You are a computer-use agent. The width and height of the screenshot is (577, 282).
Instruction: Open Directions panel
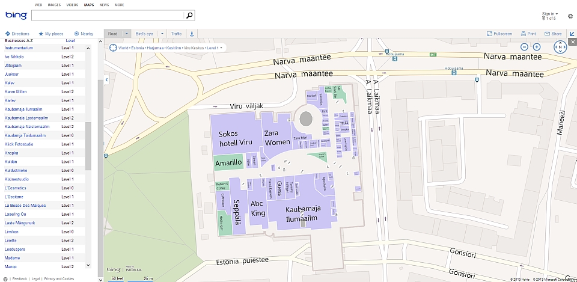tap(17, 34)
